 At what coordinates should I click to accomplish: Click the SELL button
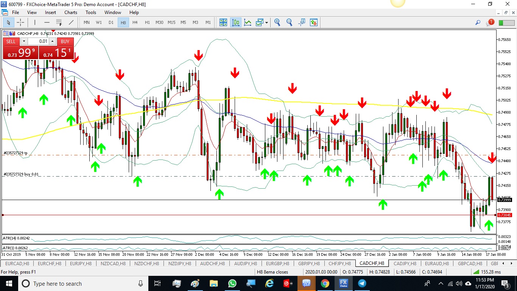(11, 41)
